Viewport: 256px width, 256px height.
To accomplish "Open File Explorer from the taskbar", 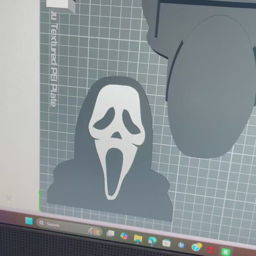I will click(138, 238).
